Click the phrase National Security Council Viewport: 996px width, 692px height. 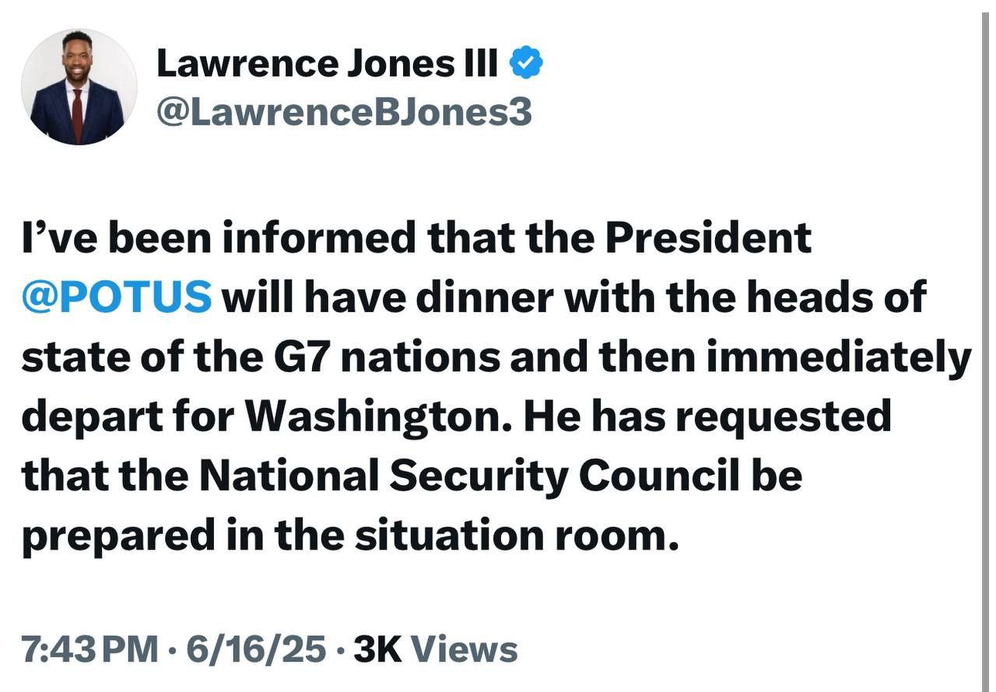[465, 476]
